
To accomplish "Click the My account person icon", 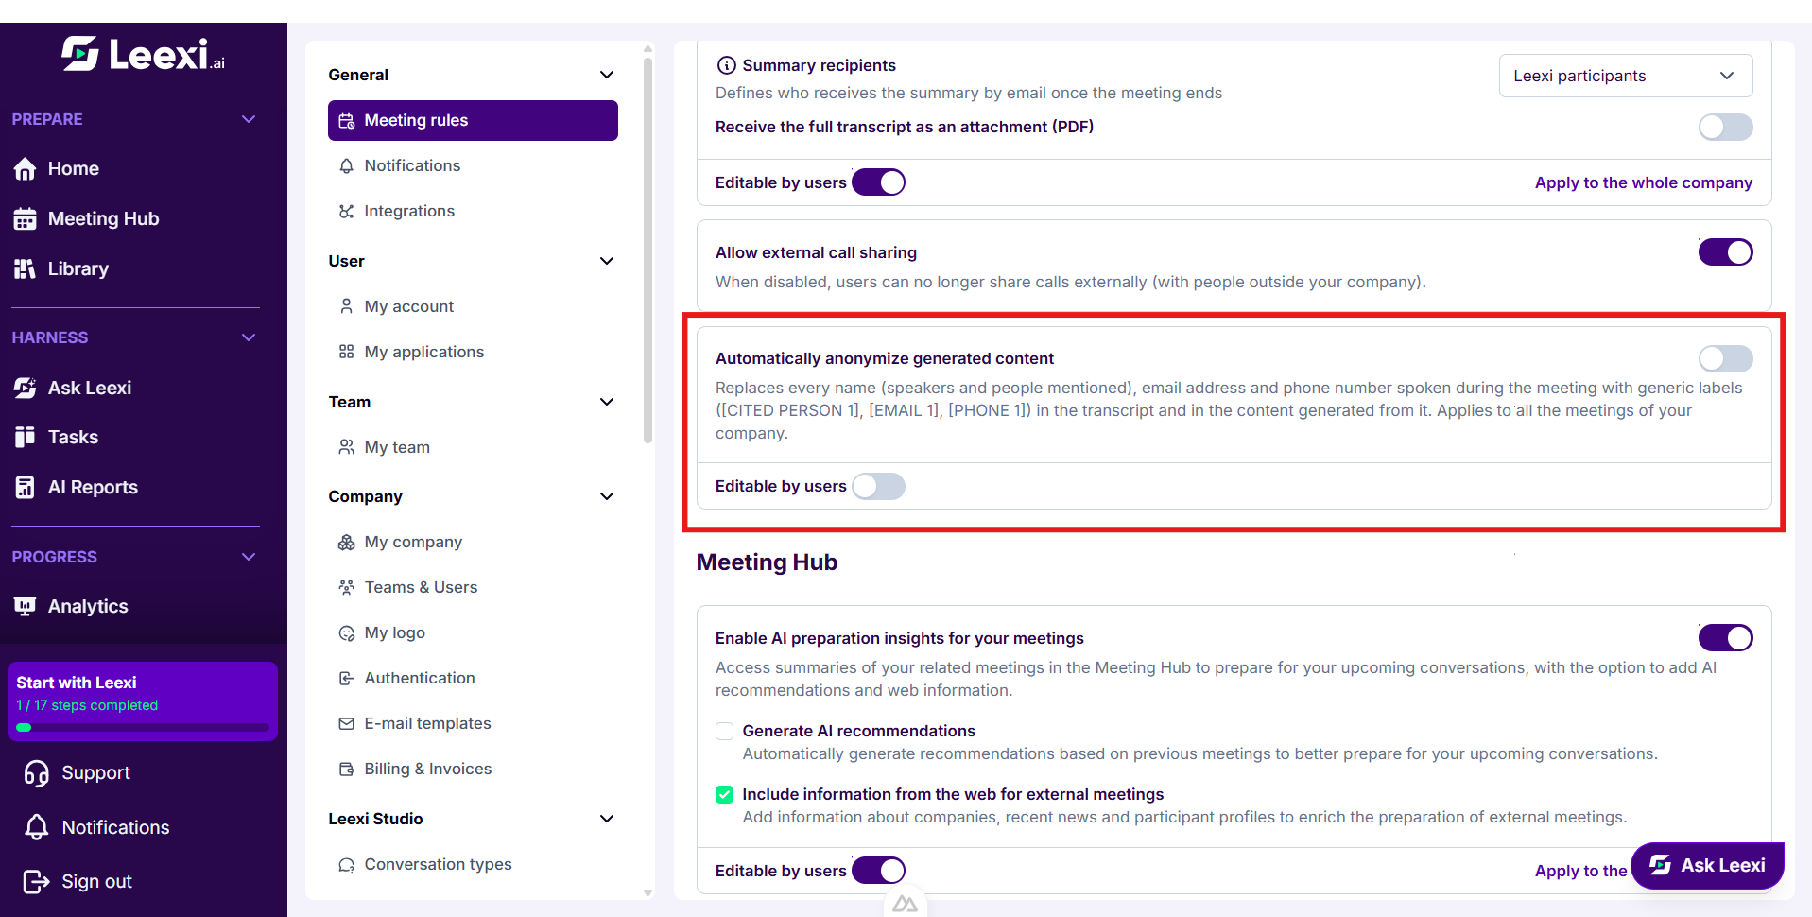I will (x=347, y=306).
